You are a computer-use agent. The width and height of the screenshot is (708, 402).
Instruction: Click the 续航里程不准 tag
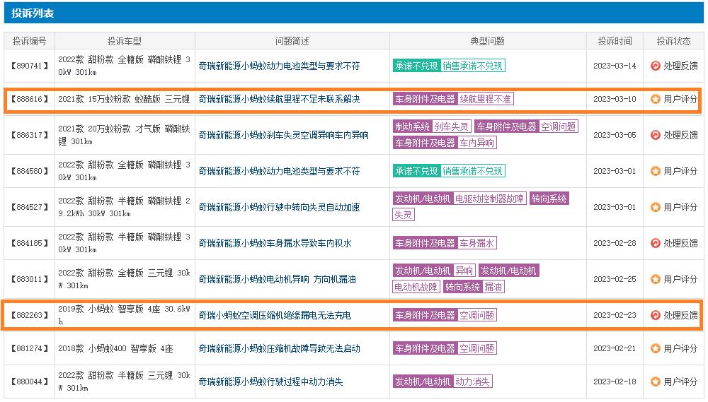tap(485, 99)
